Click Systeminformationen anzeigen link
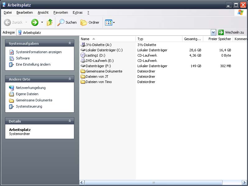This screenshot has height=186, width=248. pyautogui.click(x=39, y=52)
